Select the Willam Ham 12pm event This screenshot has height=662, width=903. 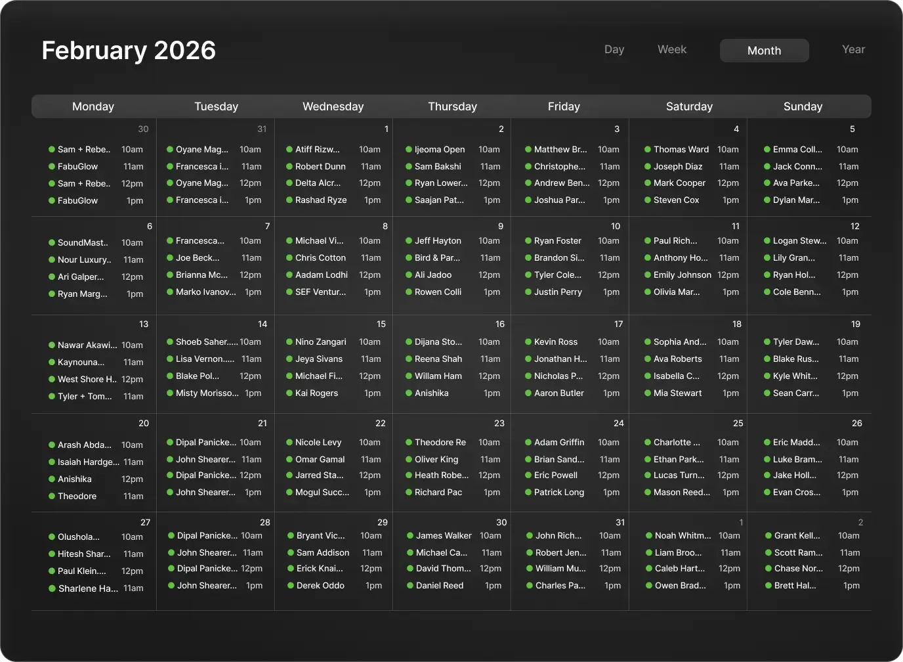pos(452,376)
